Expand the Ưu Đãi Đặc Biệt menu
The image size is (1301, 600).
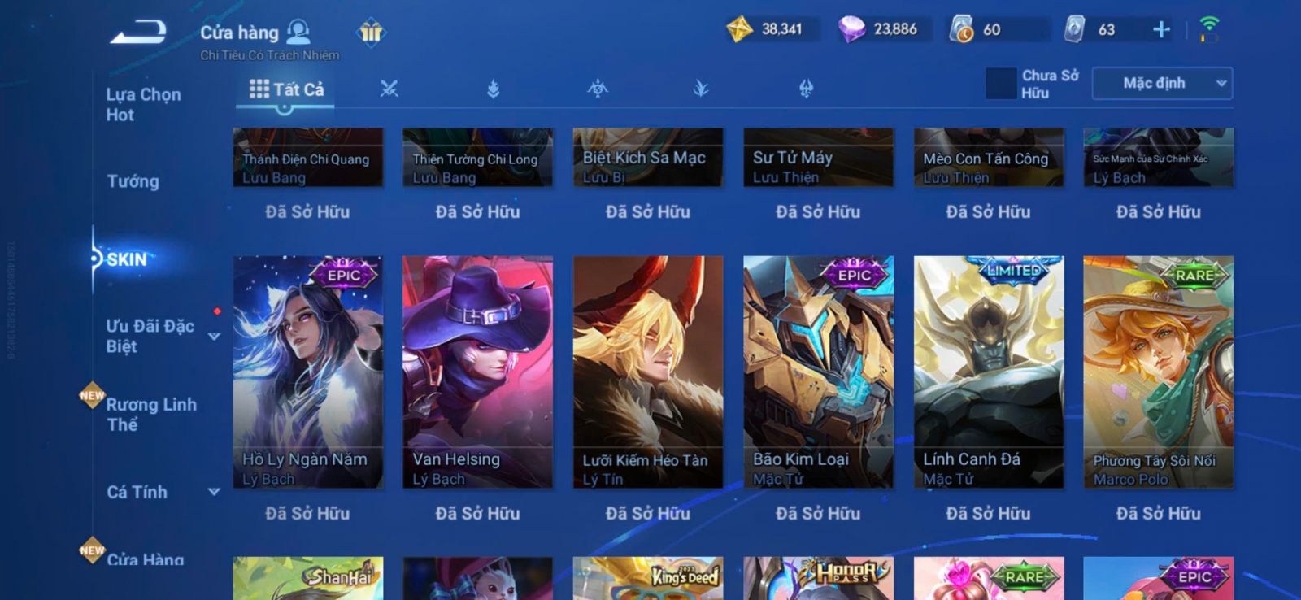(214, 336)
